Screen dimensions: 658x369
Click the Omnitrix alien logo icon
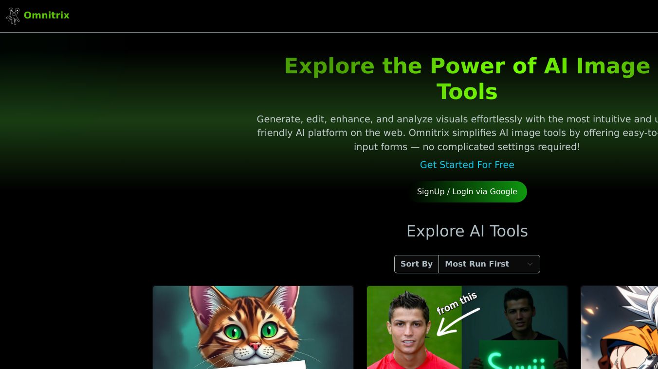click(13, 16)
